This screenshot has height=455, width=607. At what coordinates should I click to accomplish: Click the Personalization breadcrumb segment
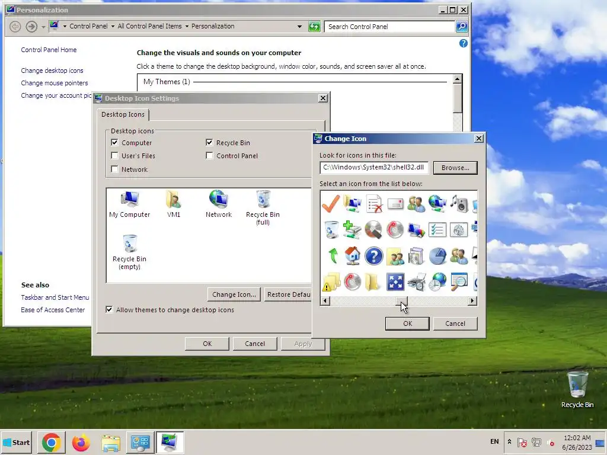(x=213, y=26)
